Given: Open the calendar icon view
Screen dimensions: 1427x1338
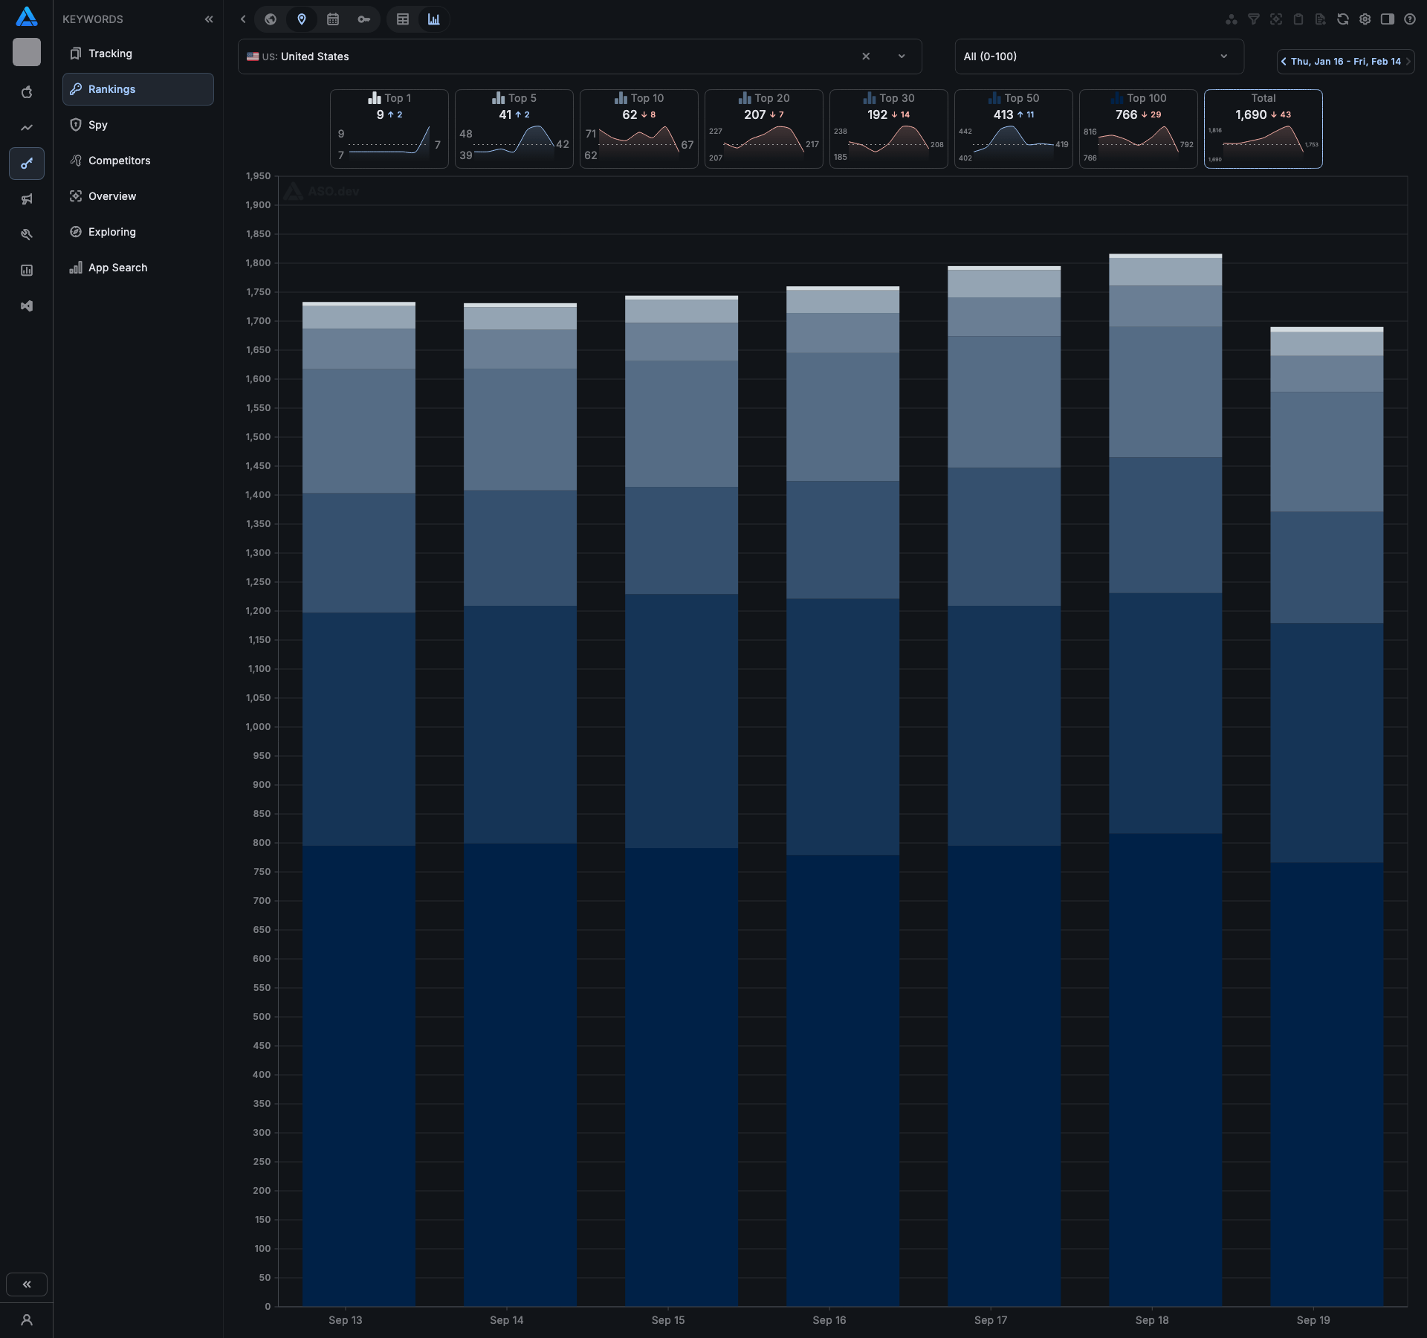Looking at the screenshot, I should (333, 19).
